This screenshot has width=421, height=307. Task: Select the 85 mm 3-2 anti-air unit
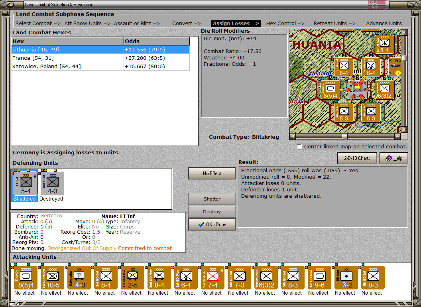pyautogui.click(x=346, y=277)
